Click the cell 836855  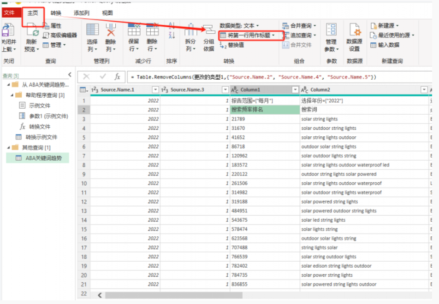265,284
